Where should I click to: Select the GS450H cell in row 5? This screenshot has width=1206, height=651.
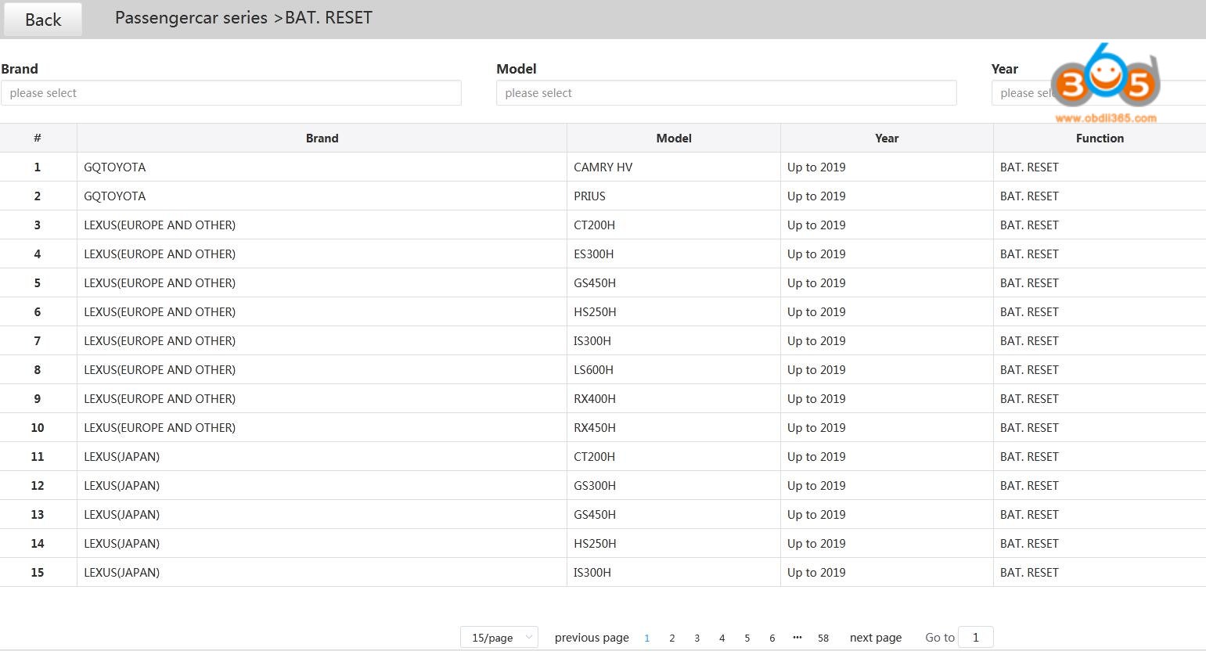(x=674, y=282)
